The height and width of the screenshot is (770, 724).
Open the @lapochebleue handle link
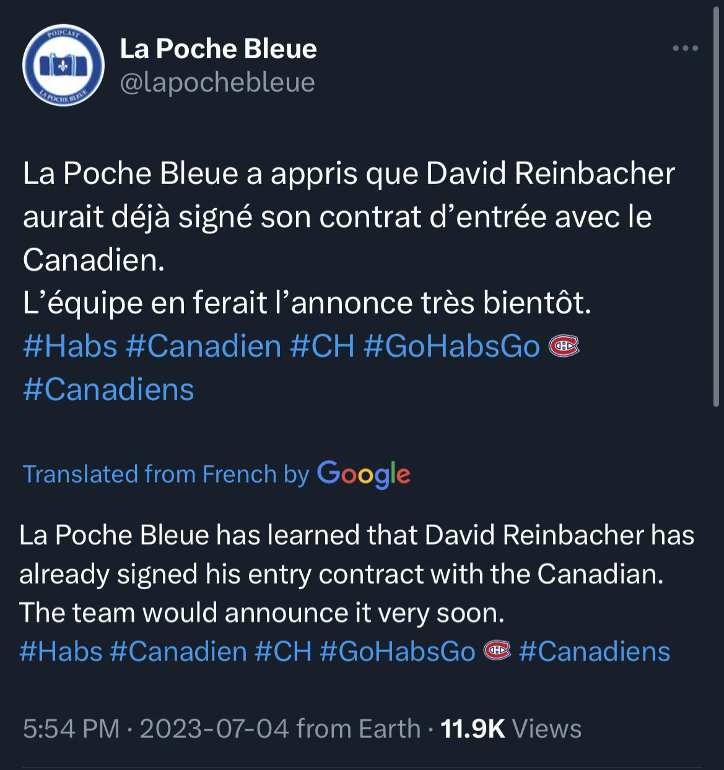[217, 82]
